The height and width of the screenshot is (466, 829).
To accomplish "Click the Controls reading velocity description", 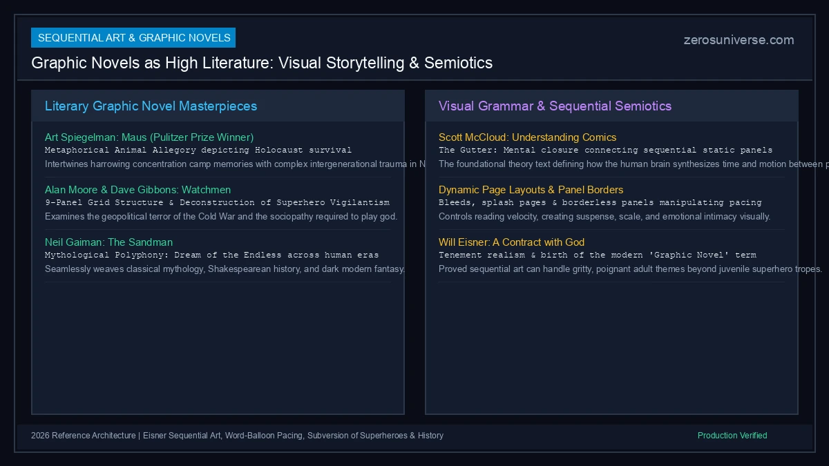I will coord(604,217).
